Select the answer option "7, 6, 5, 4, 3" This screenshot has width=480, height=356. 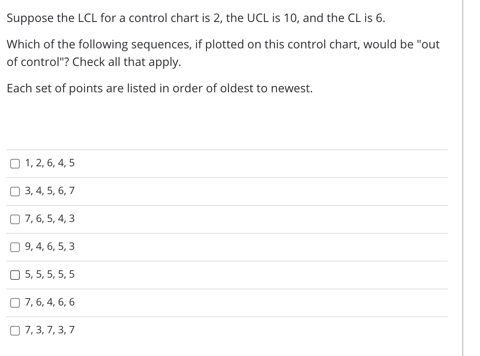49,219
